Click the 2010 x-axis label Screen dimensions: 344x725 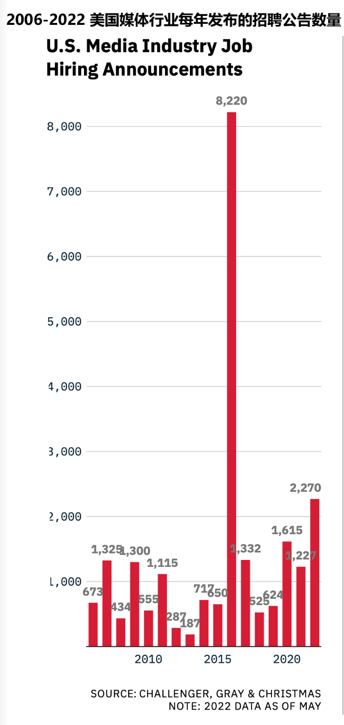148,659
